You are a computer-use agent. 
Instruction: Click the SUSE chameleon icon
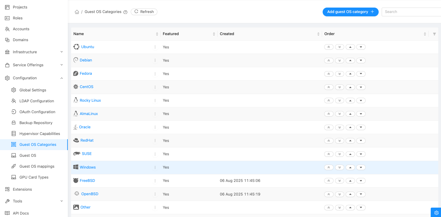click(77, 154)
